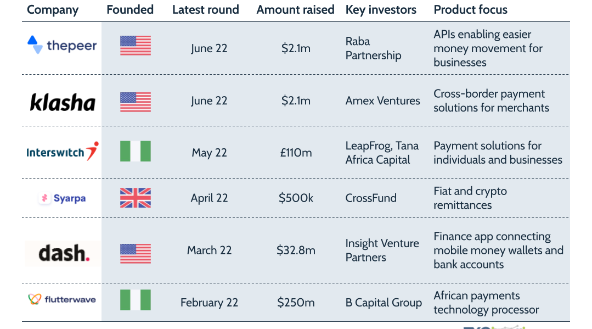This screenshot has width=592, height=329.
Task: Click the Company column header
Action: pos(53,10)
